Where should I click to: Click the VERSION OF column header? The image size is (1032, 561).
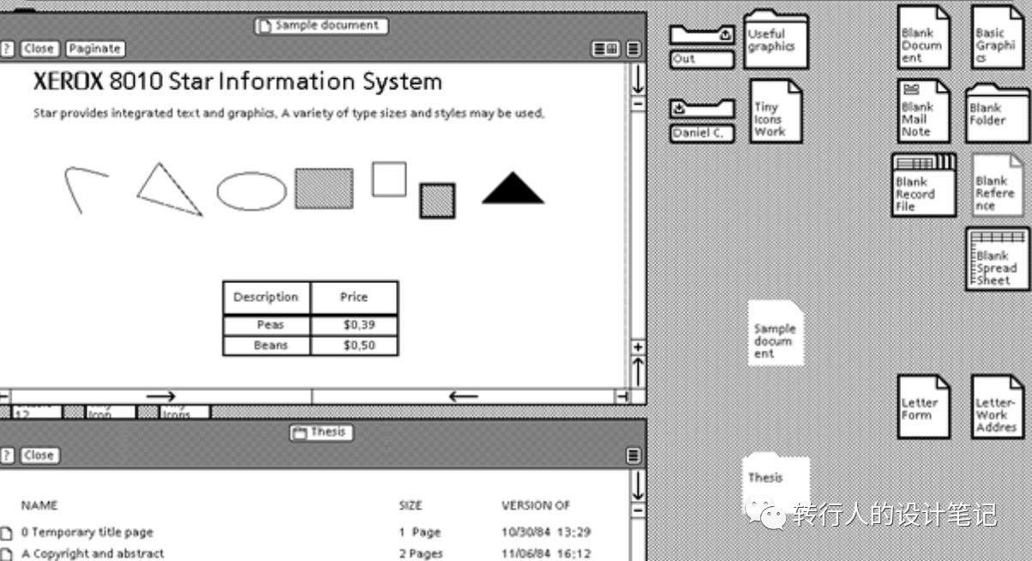pos(536,506)
